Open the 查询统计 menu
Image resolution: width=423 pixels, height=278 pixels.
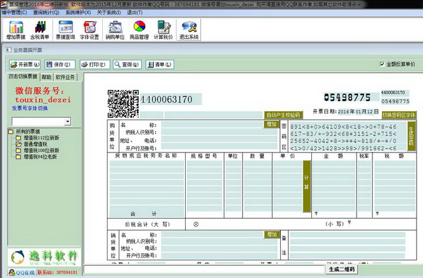point(46,12)
